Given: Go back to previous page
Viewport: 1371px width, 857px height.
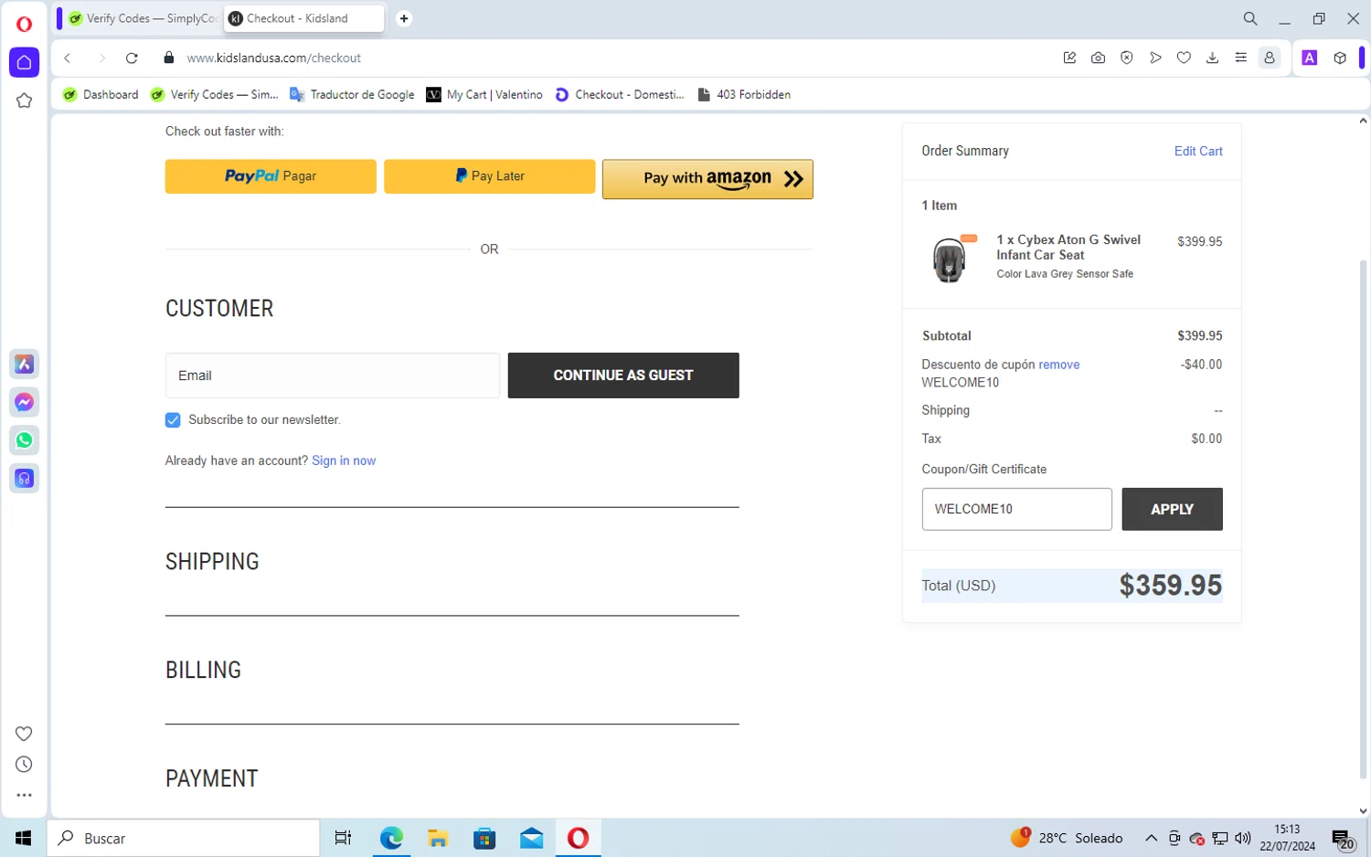Looking at the screenshot, I should coord(68,58).
